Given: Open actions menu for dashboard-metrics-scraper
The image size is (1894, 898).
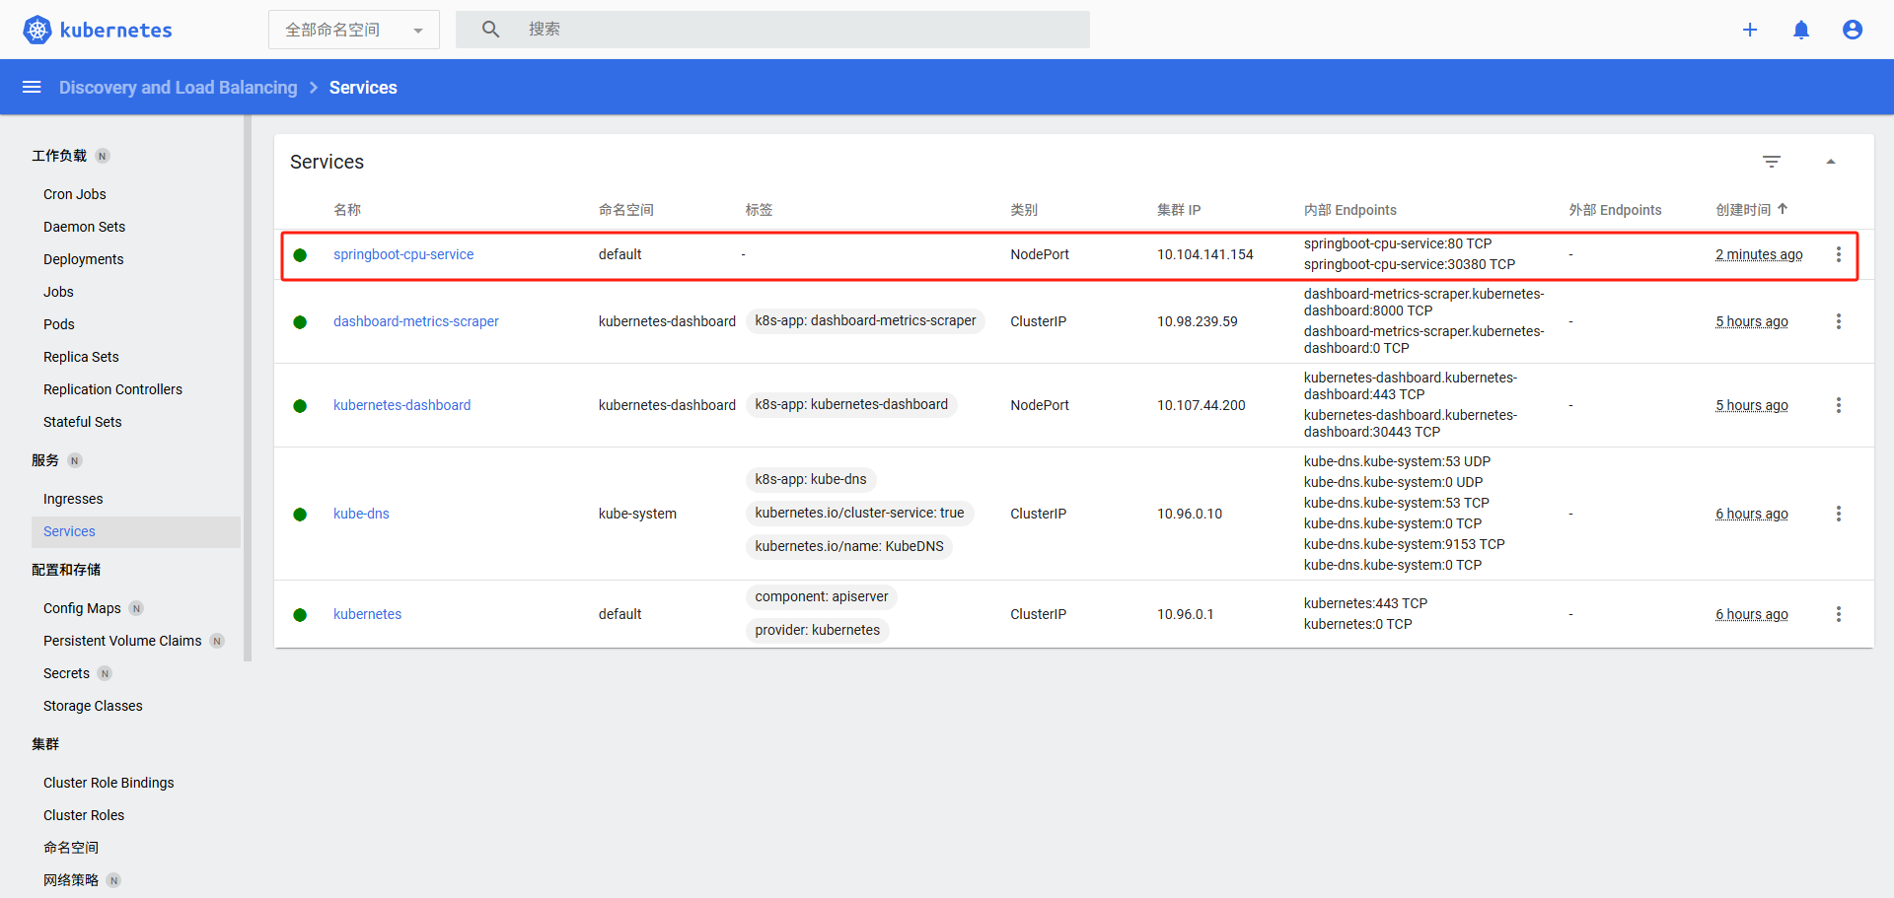Looking at the screenshot, I should point(1839,321).
